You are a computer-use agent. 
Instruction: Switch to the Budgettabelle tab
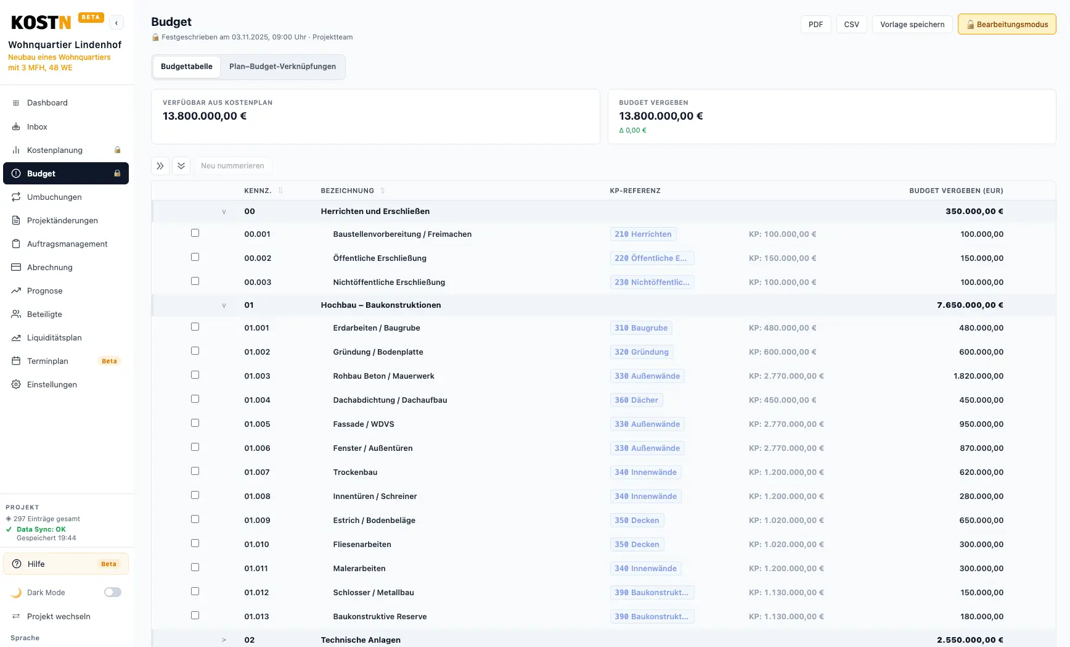(x=187, y=67)
